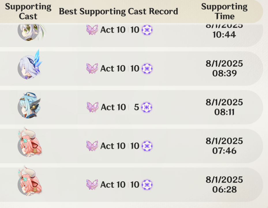This screenshot has width=268, height=208.
Task: Click purple star badge in 07:46 row
Action: [x=147, y=146]
